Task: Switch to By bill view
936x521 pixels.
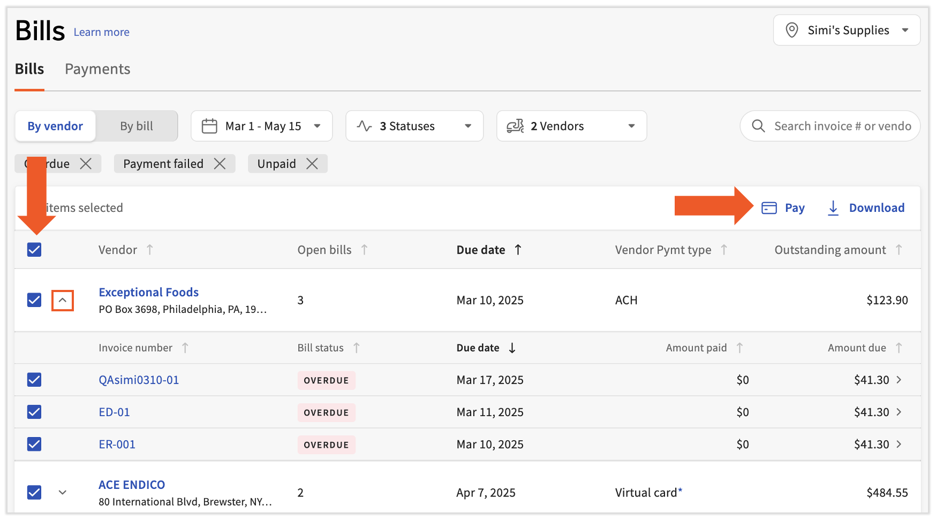Action: coord(137,126)
